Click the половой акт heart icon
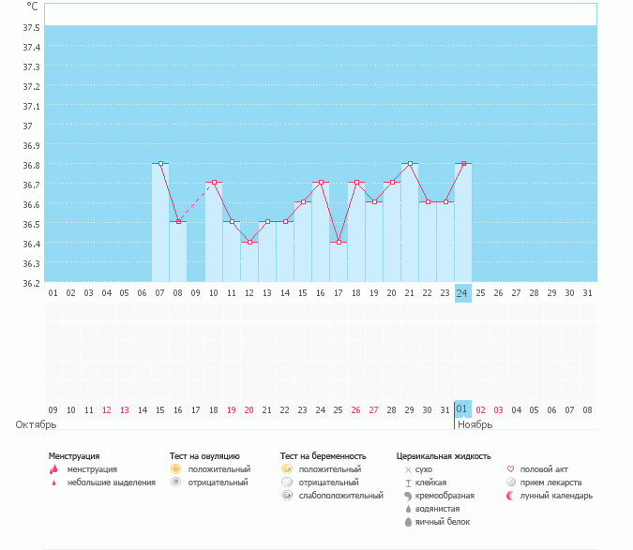 pyautogui.click(x=510, y=469)
